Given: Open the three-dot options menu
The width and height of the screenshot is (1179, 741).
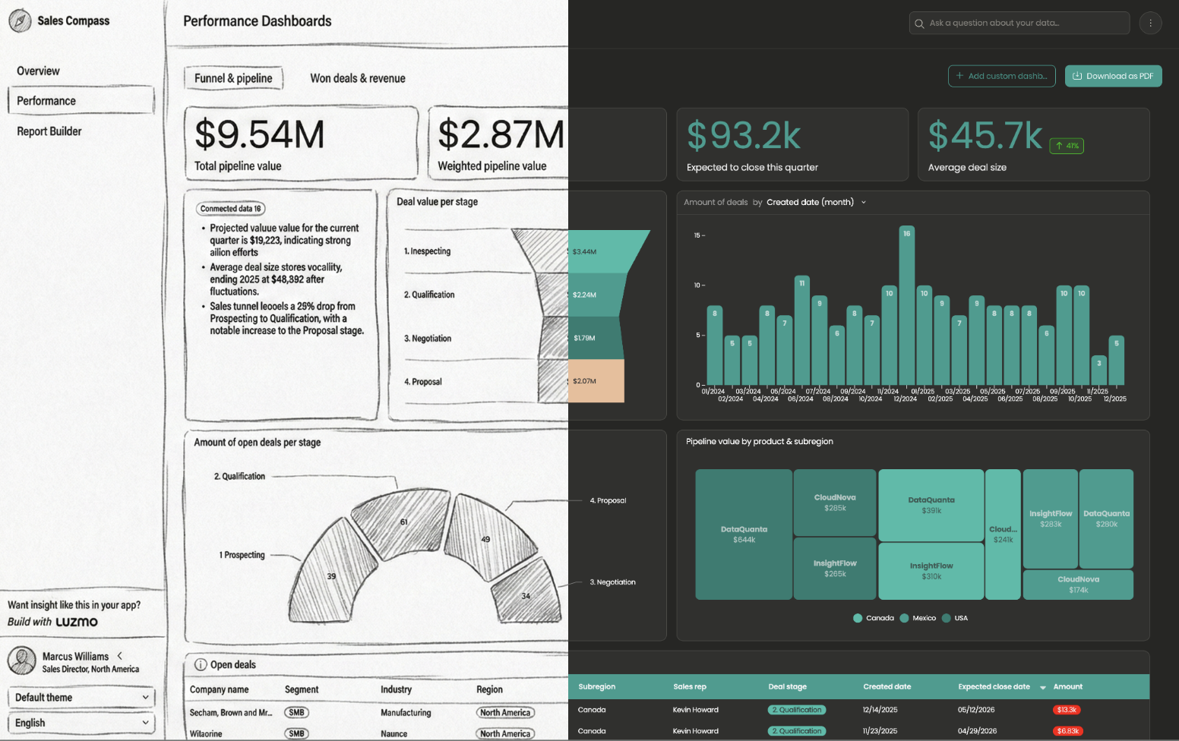Looking at the screenshot, I should point(1150,23).
